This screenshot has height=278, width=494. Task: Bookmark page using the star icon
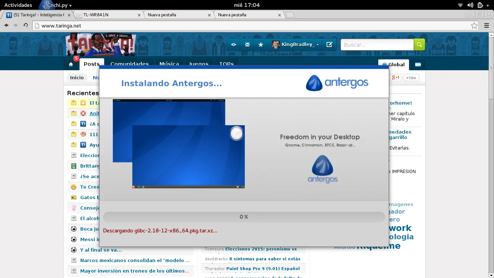(474, 26)
